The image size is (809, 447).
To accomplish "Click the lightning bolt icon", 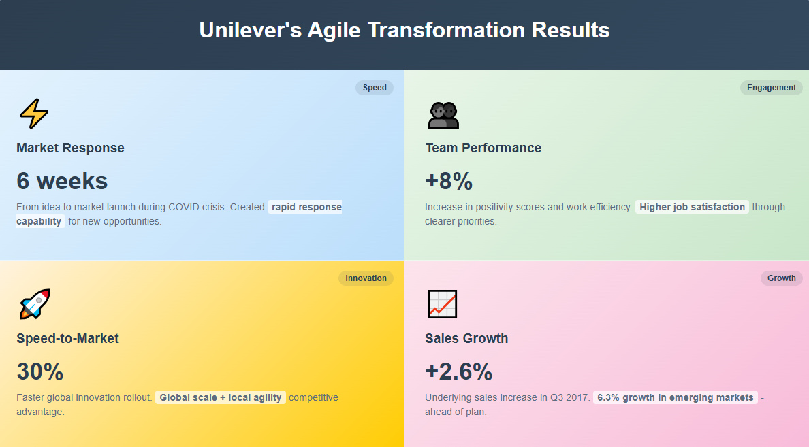I will [34, 114].
